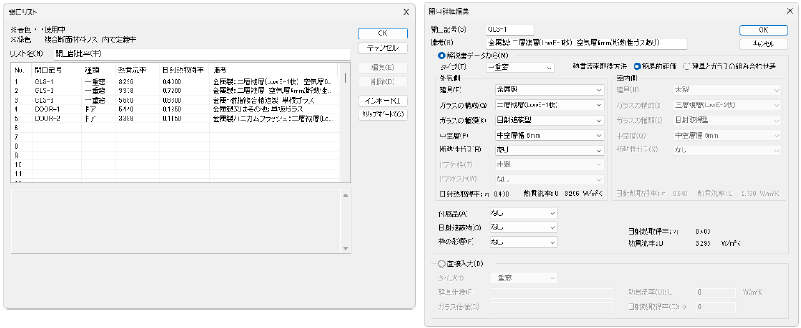Click the 開口記号(S) input field

pos(509,30)
